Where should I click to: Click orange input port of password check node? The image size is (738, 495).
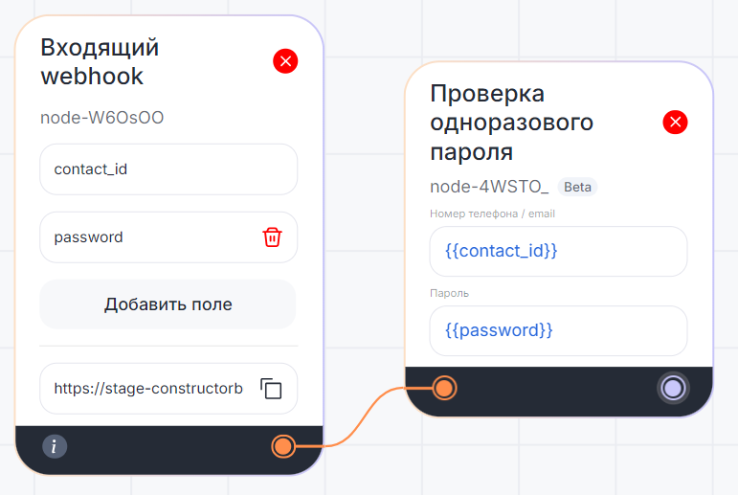pos(443,388)
